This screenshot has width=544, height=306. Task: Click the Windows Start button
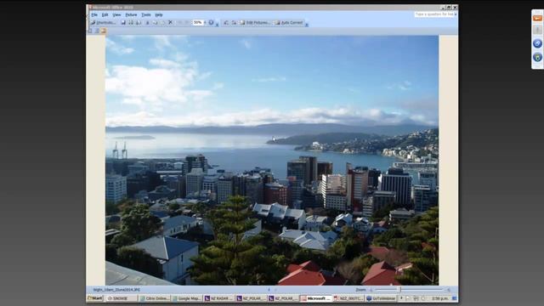(x=95, y=298)
